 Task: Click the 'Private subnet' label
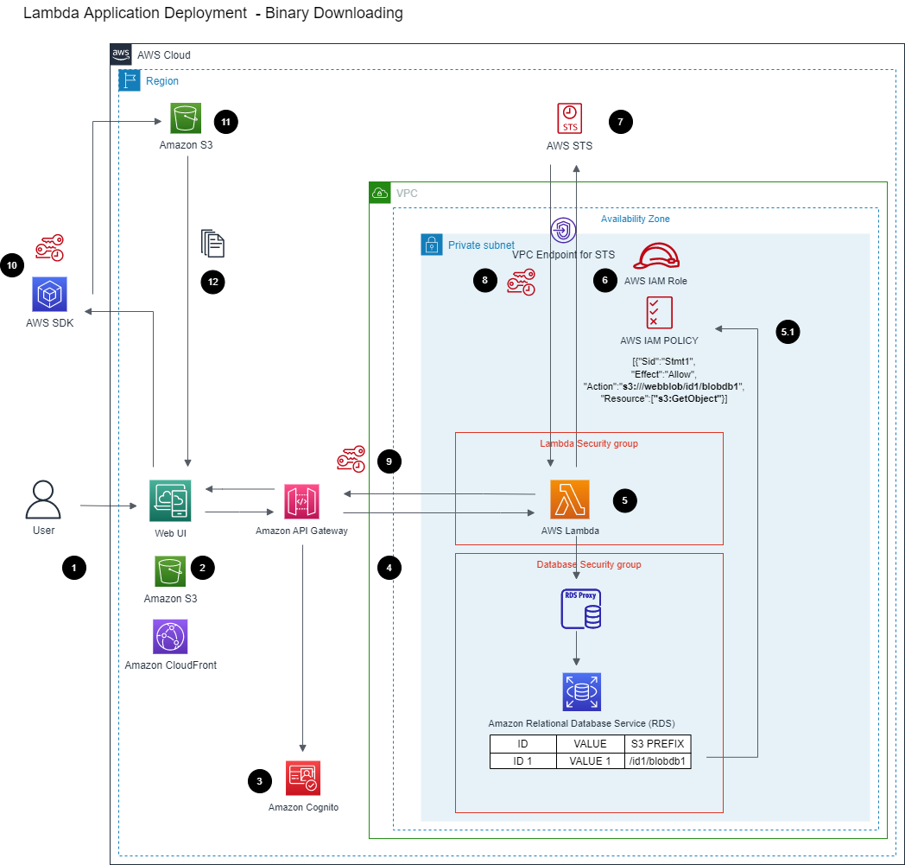click(x=481, y=245)
